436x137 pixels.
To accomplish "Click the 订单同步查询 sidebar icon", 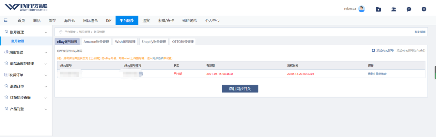I will (x=6, y=98).
